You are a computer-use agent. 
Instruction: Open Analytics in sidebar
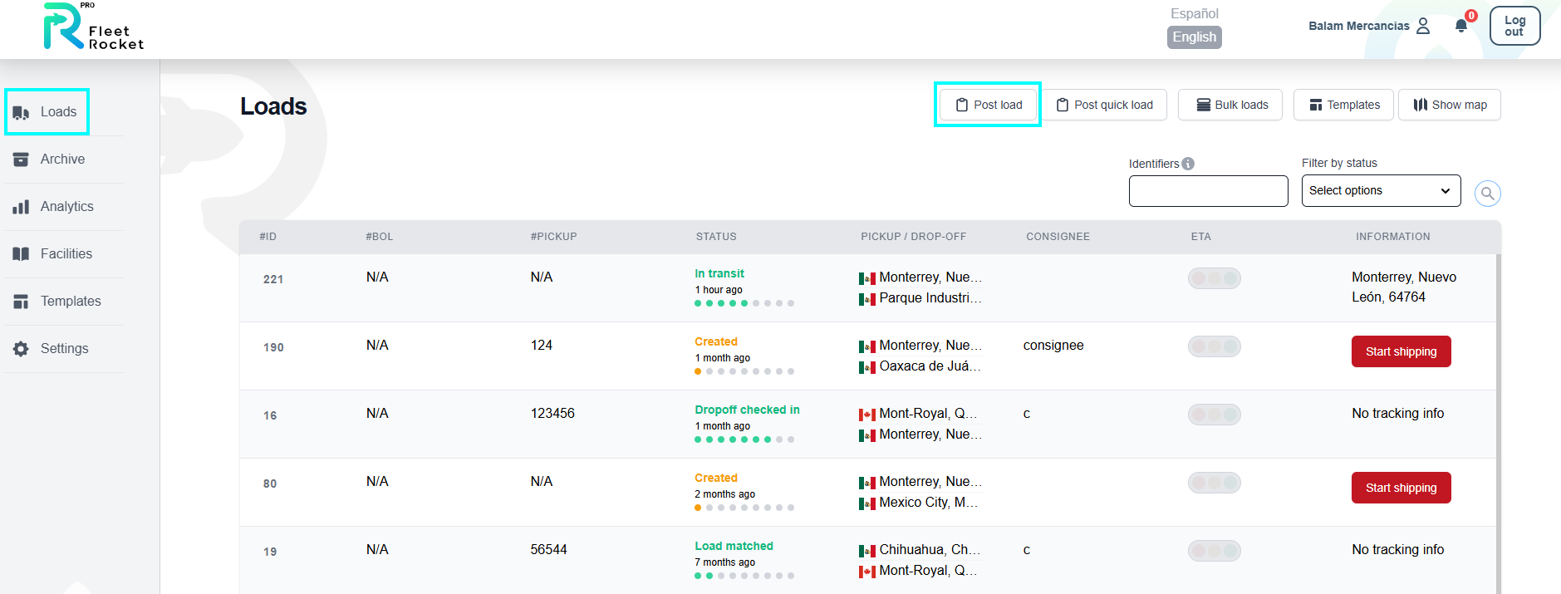(66, 207)
